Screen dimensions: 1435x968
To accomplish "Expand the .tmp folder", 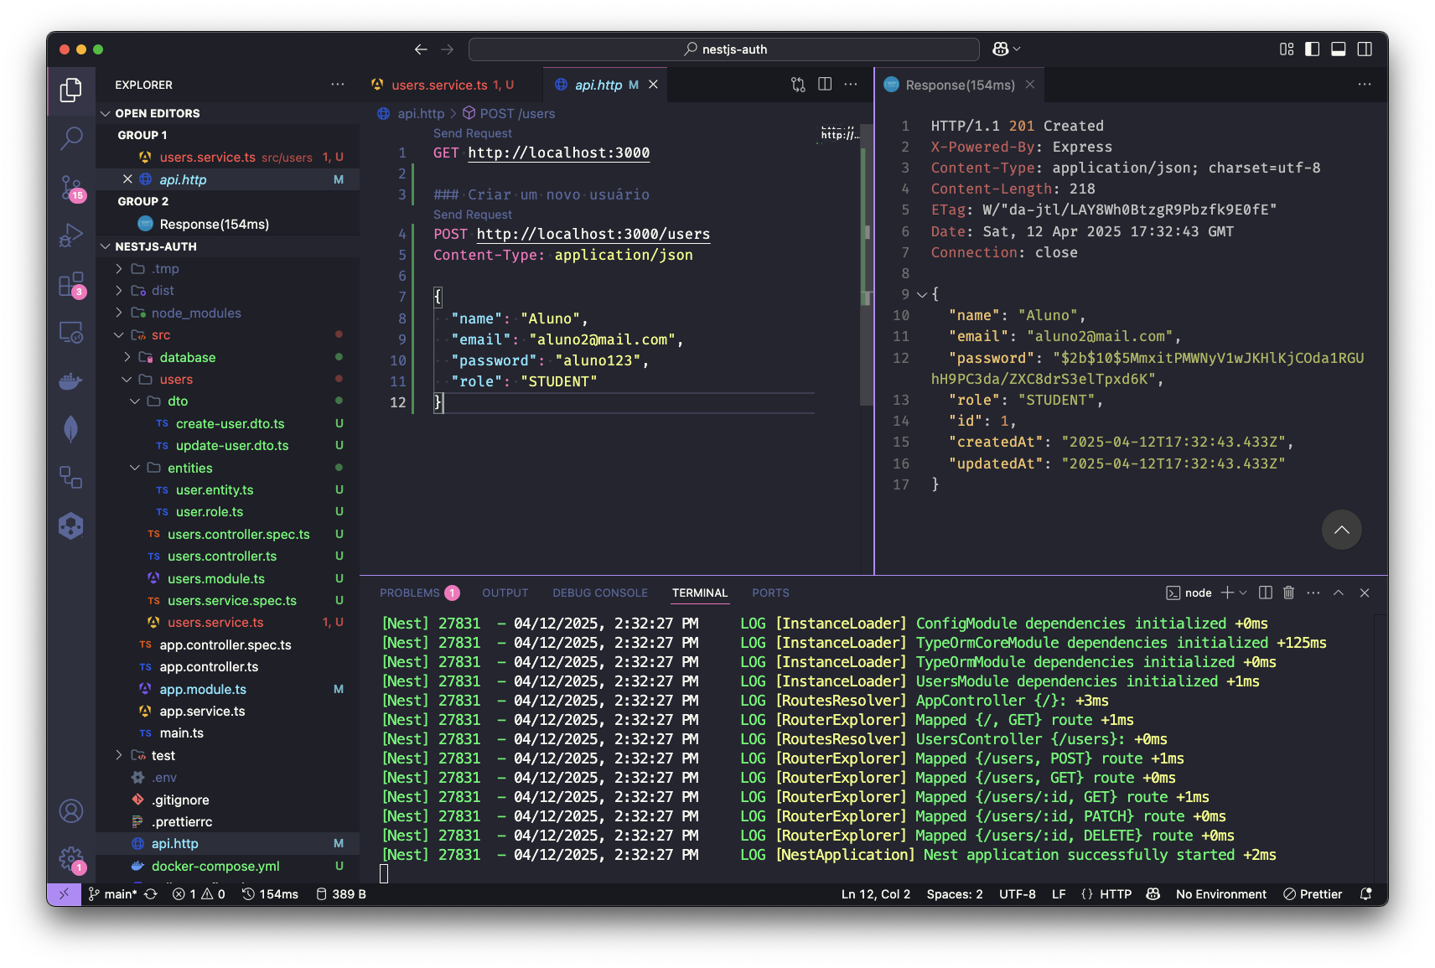I will tap(119, 268).
